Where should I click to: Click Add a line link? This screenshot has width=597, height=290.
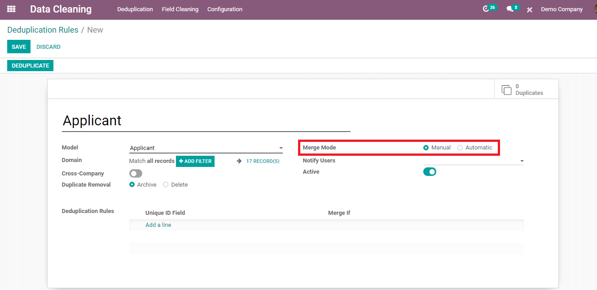pos(158,225)
